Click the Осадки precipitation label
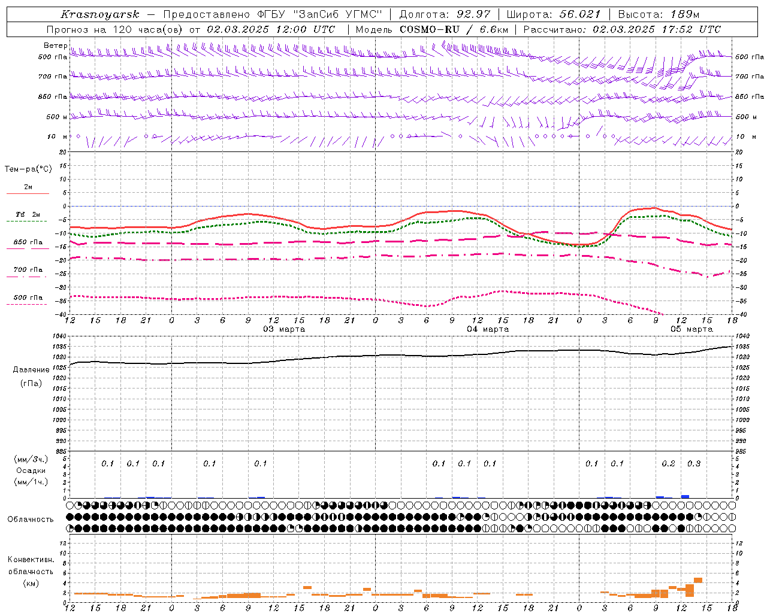 point(31,471)
